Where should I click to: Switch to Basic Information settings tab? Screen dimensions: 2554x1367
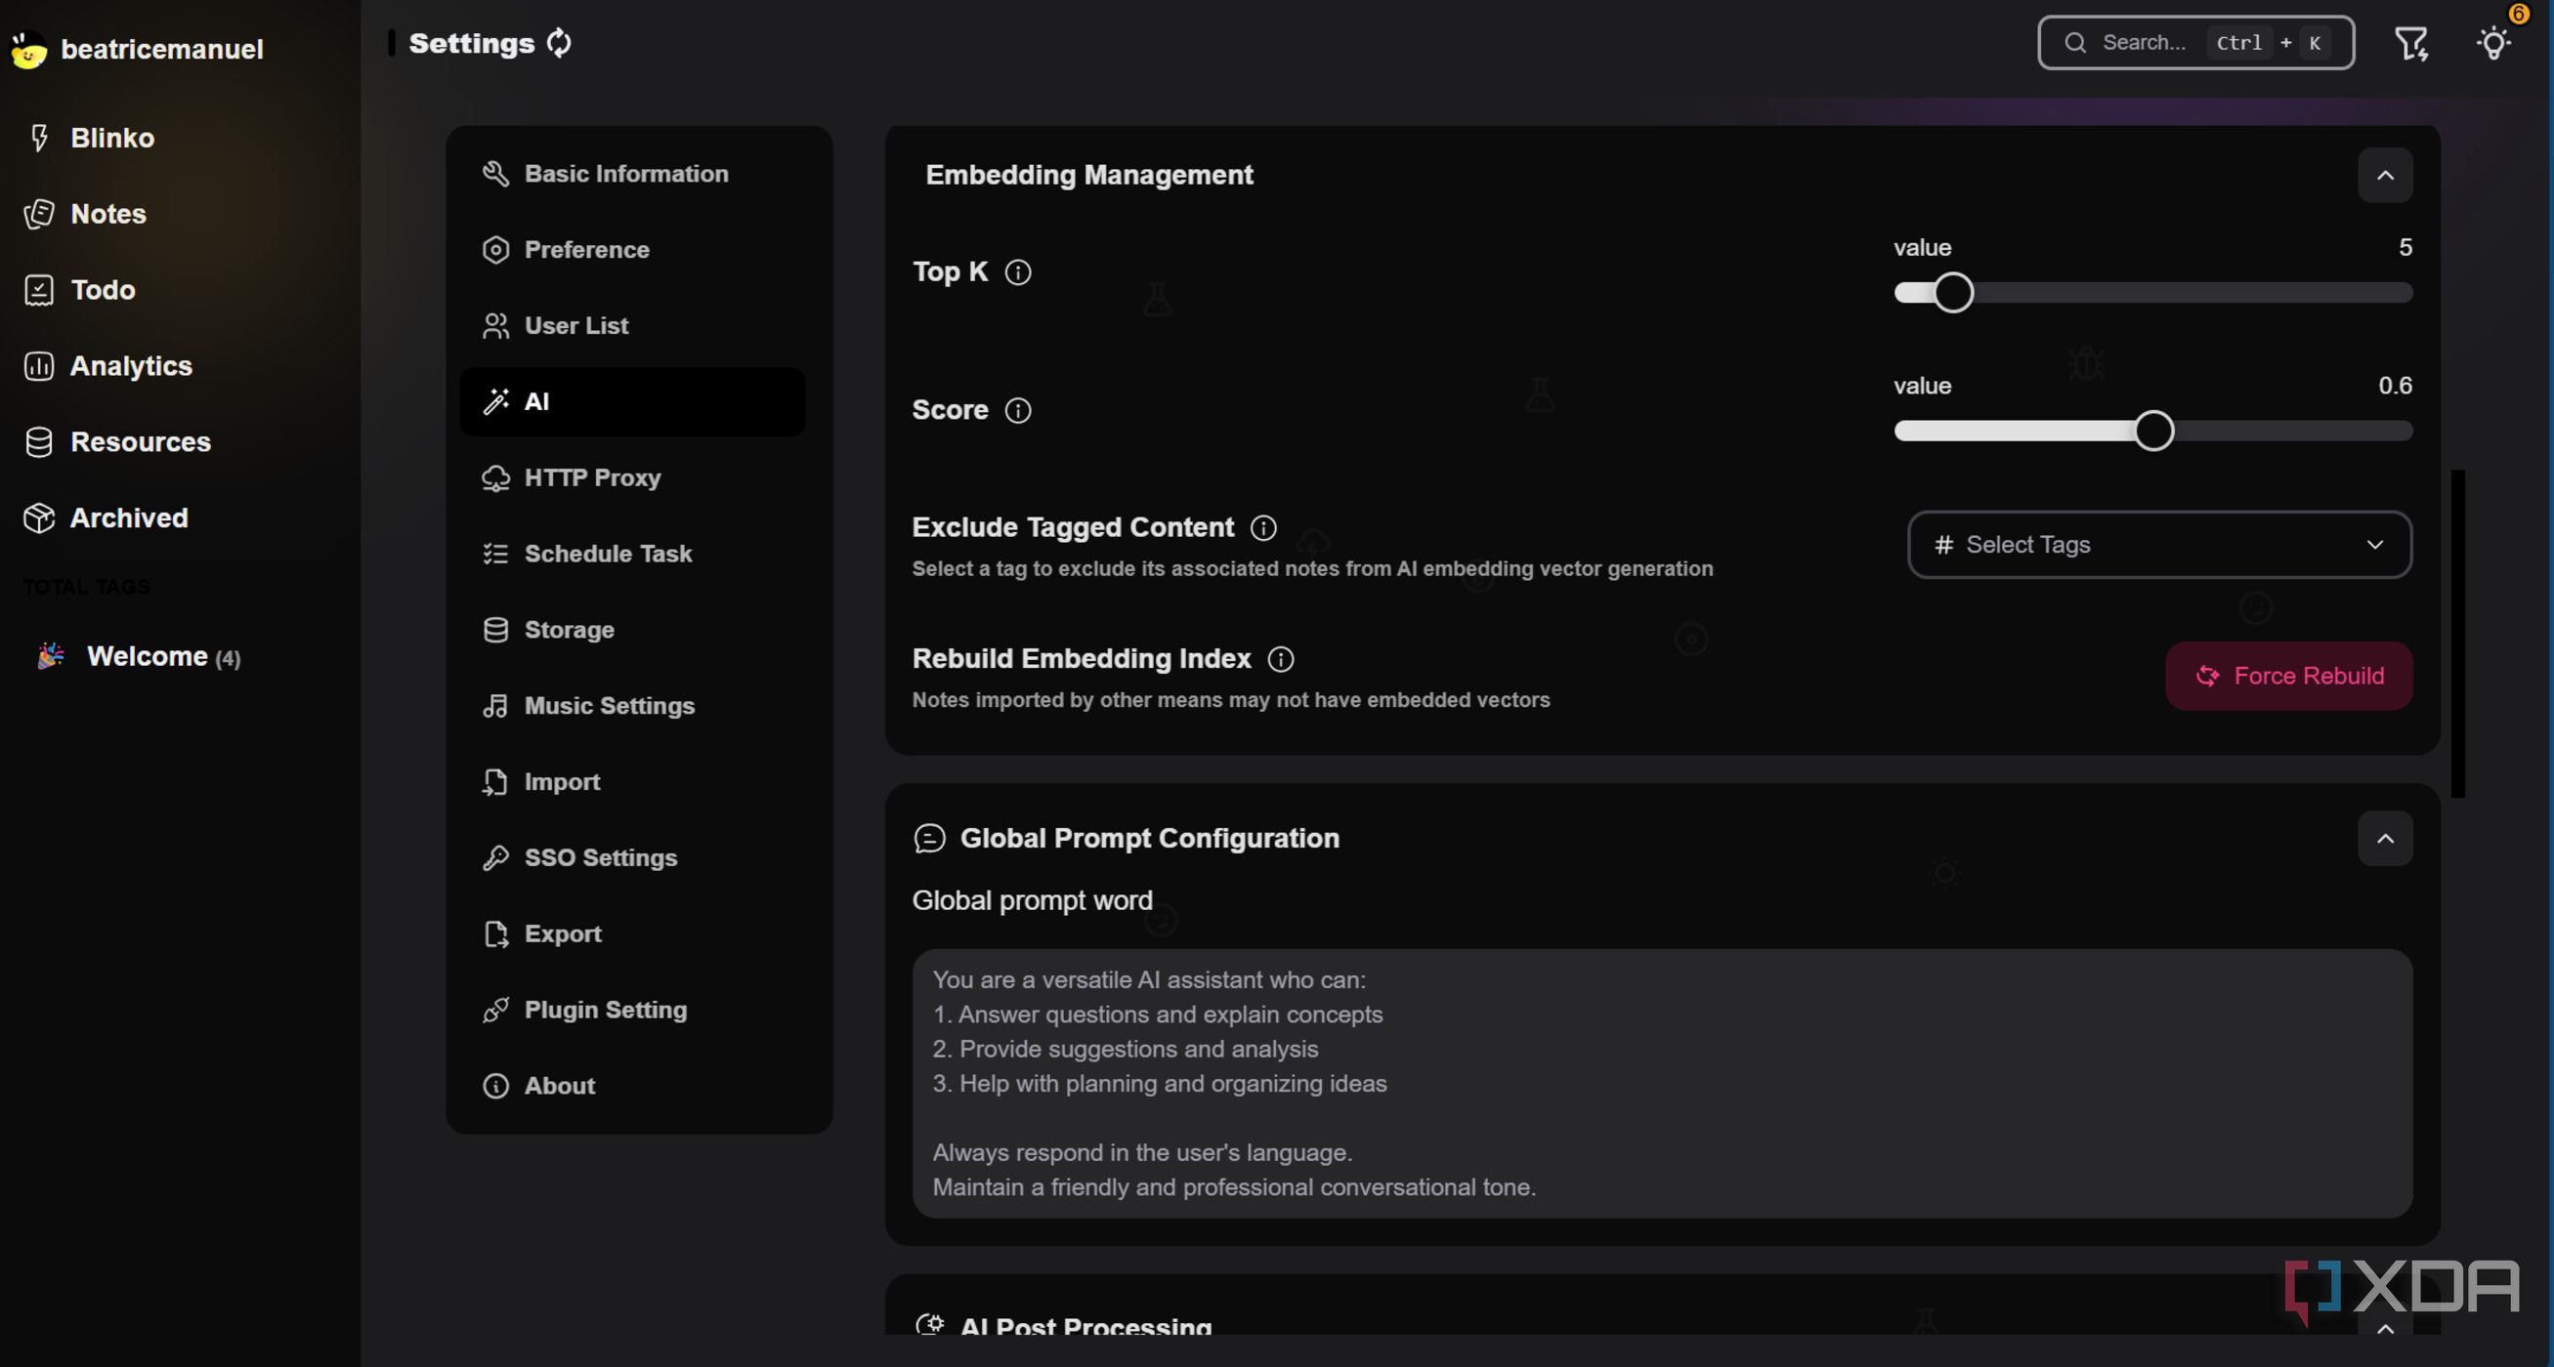632,174
